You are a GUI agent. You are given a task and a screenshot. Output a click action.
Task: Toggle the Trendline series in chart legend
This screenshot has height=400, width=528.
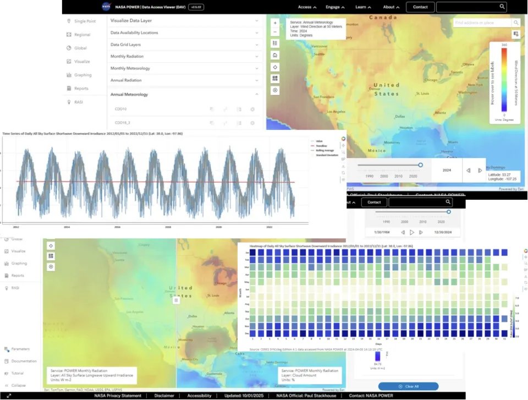coord(318,146)
